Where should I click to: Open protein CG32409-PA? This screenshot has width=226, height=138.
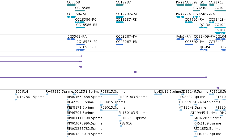(204, 37)
